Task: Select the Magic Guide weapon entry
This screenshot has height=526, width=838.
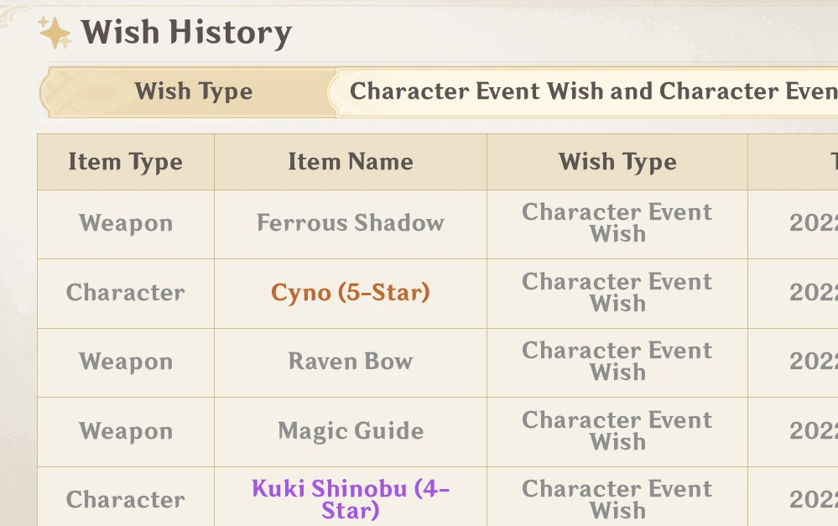Action: click(350, 431)
